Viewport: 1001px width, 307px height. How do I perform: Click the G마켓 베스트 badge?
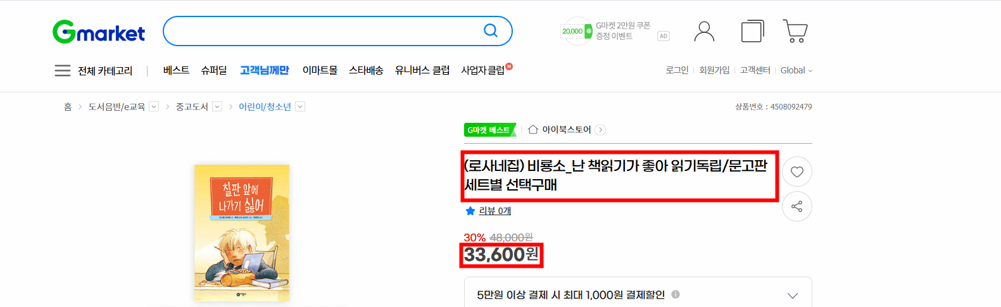click(490, 130)
